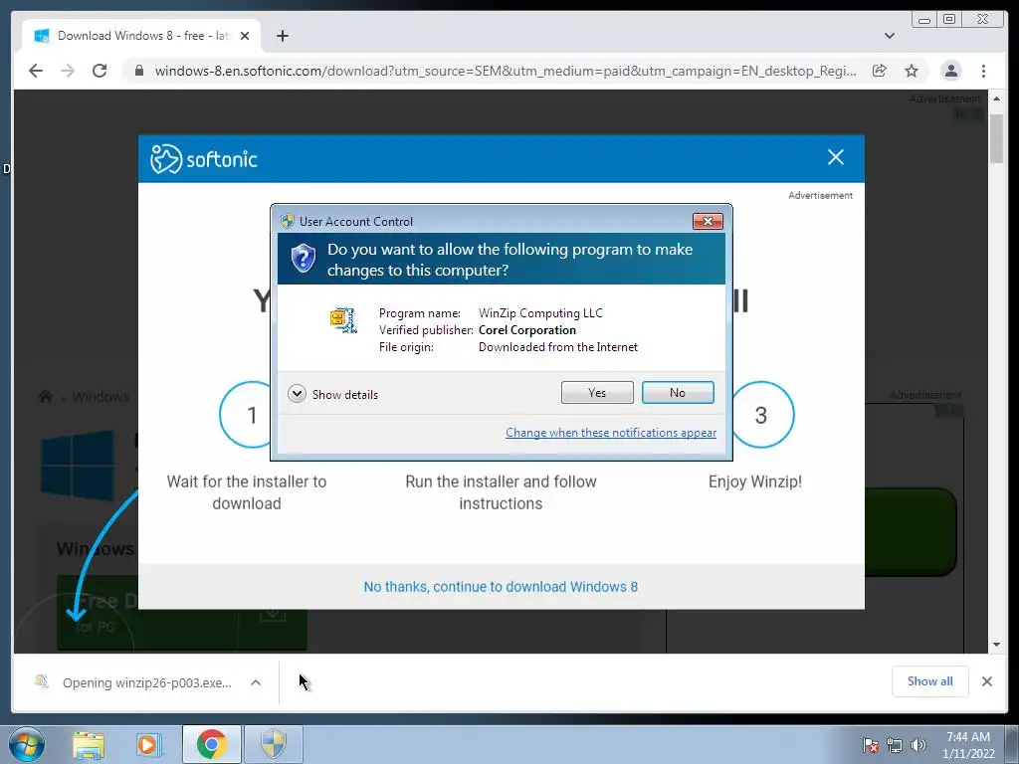Click the UAC shield taskbar icon

(x=274, y=744)
